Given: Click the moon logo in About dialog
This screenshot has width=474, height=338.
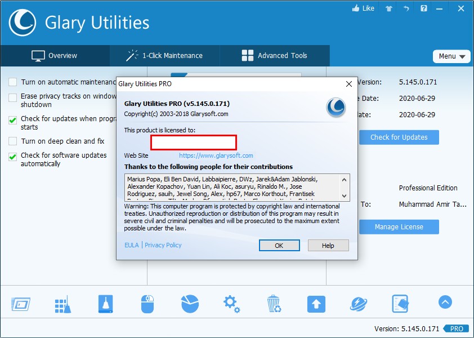Looking at the screenshot, I should coord(336,107).
